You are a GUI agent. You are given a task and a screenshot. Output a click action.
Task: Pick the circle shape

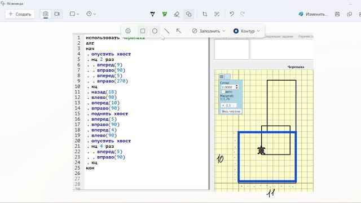155,31
